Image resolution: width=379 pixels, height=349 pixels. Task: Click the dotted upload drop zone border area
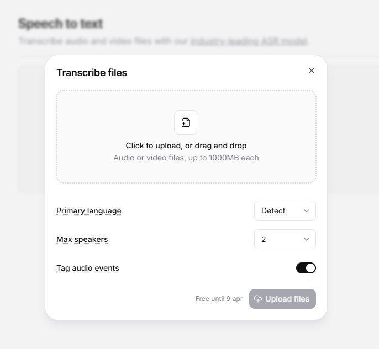click(186, 137)
